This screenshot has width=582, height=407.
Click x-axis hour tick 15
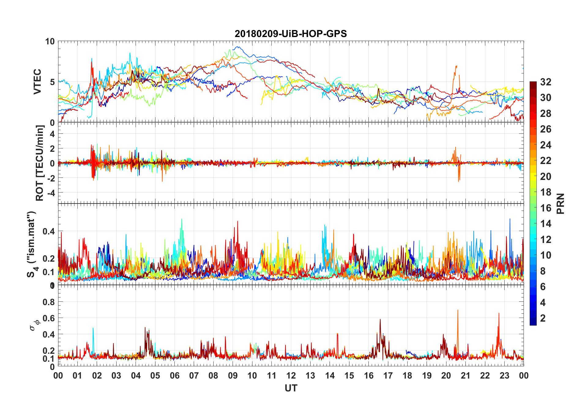click(x=349, y=376)
